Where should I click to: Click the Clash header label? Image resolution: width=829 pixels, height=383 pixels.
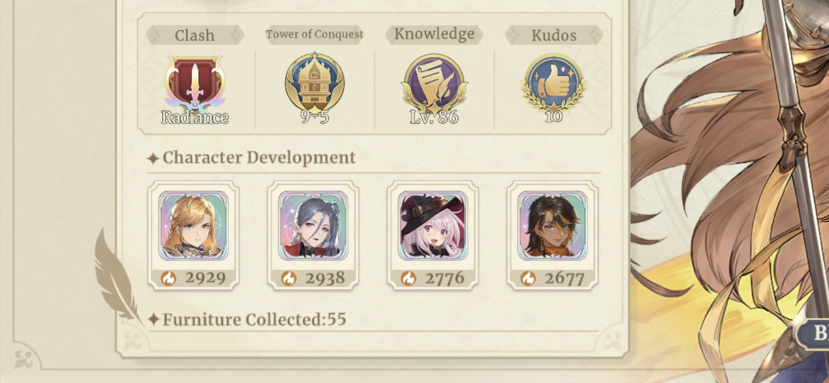(195, 35)
